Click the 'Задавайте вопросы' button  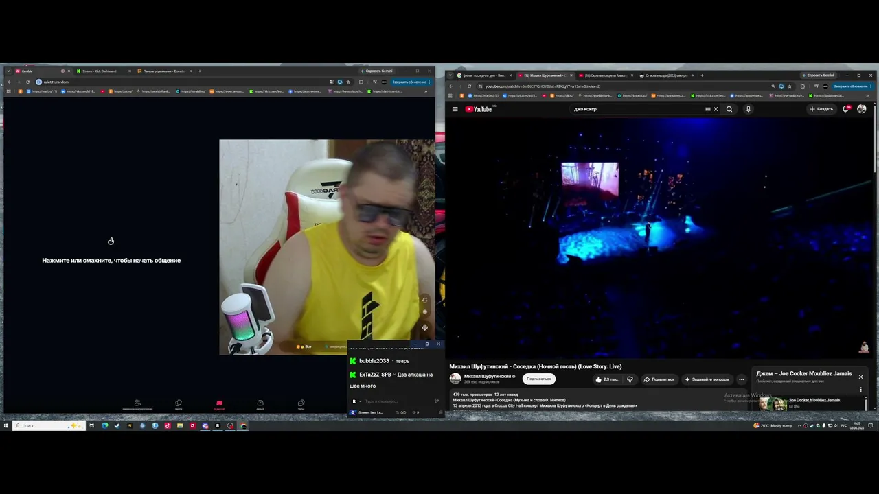707,379
